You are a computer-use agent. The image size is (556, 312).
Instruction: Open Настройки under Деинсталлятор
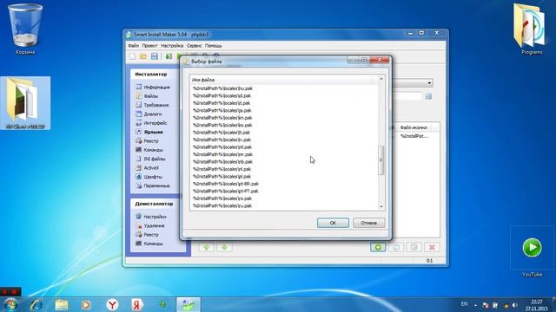150,217
